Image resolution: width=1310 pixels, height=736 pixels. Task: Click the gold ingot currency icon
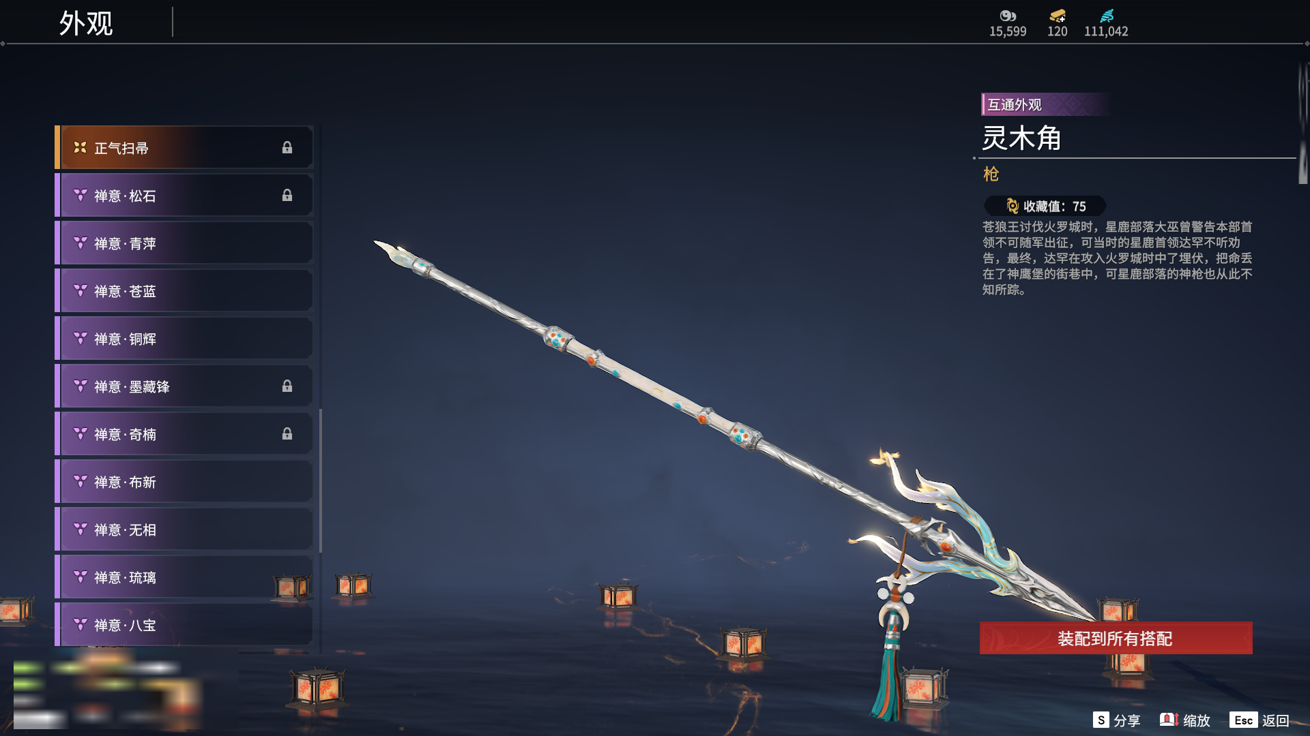click(x=1058, y=16)
